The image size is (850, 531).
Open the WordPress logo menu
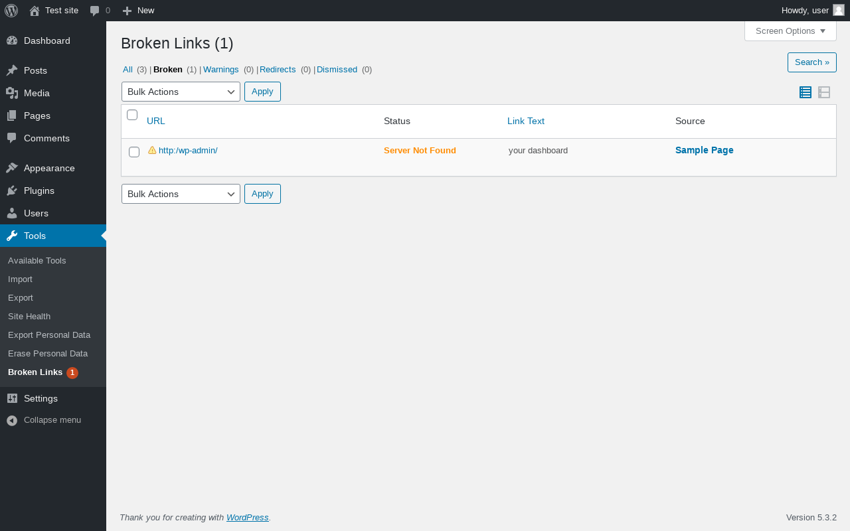point(11,11)
